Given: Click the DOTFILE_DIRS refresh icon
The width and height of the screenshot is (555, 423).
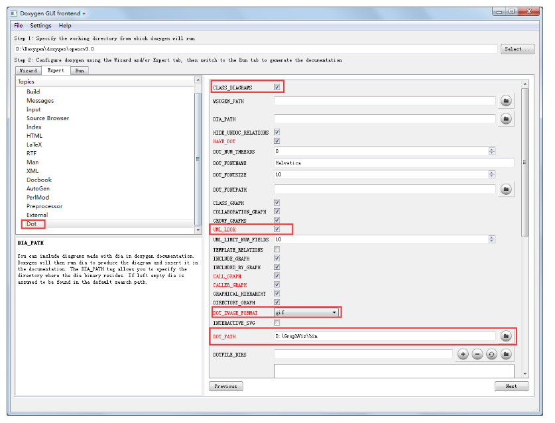Looking at the screenshot, I should tap(491, 354).
